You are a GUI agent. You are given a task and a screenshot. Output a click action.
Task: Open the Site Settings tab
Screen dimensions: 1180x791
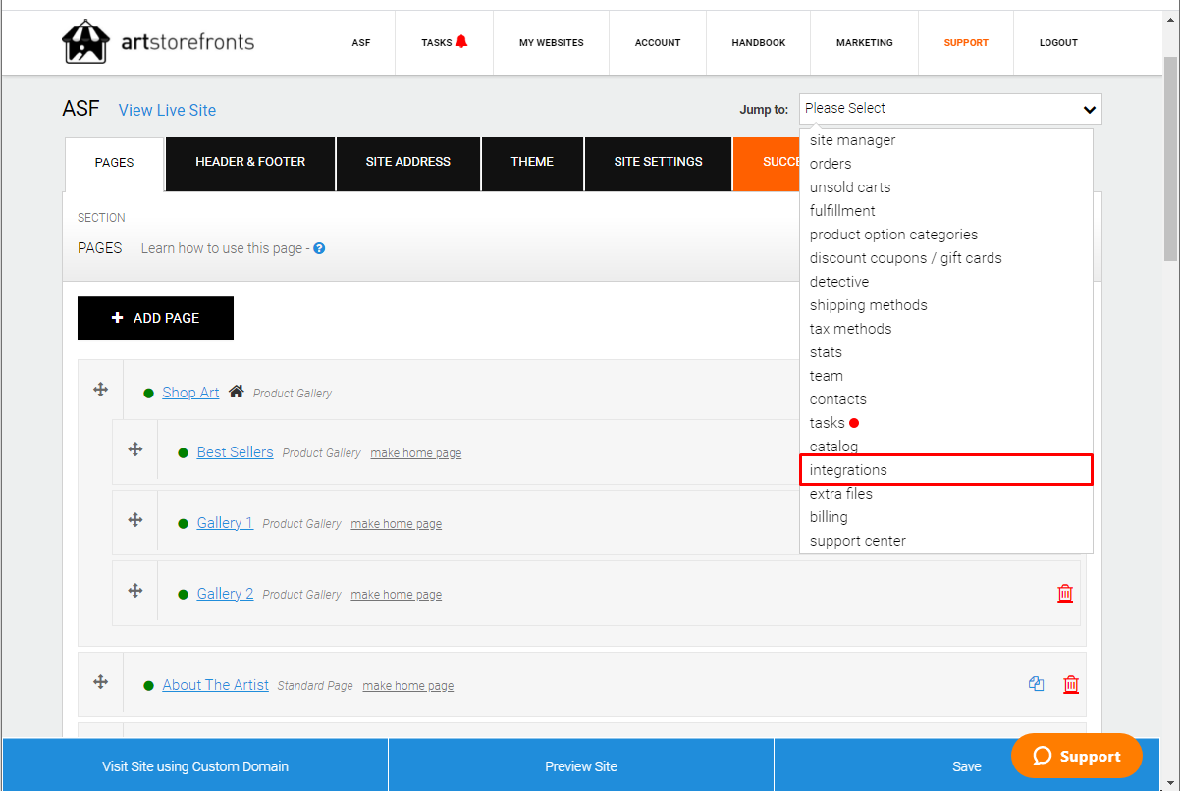coord(658,164)
